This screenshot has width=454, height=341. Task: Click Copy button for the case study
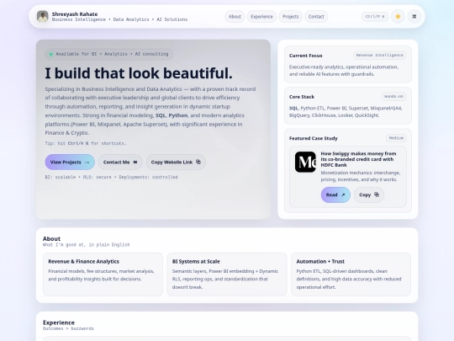[x=369, y=194]
